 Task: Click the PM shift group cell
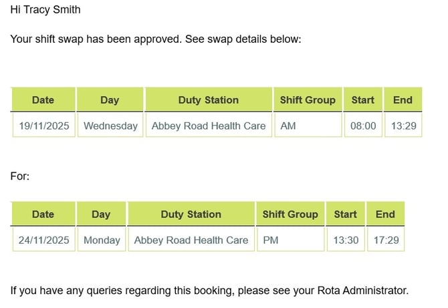(x=290, y=240)
